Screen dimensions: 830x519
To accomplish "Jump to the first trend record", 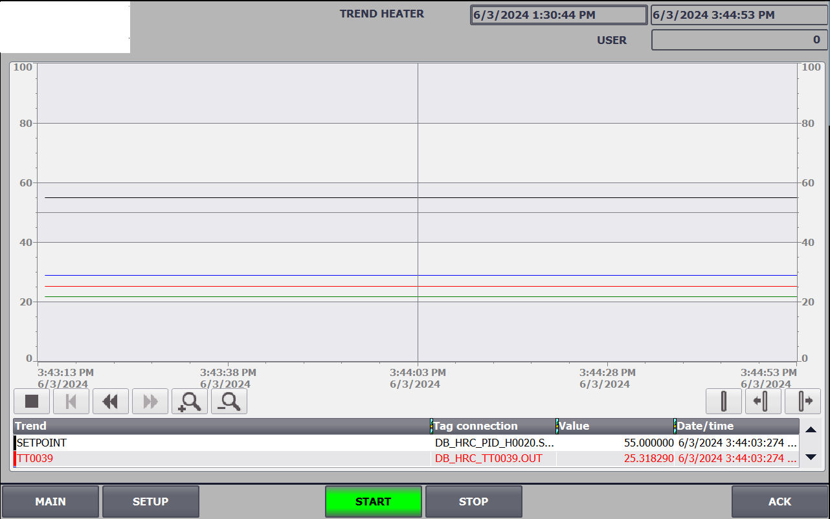I will click(71, 402).
